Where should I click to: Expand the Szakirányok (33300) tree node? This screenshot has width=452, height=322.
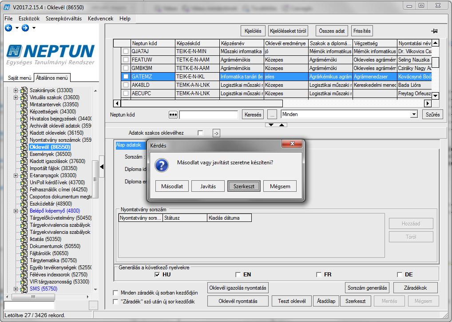[x=16, y=90]
